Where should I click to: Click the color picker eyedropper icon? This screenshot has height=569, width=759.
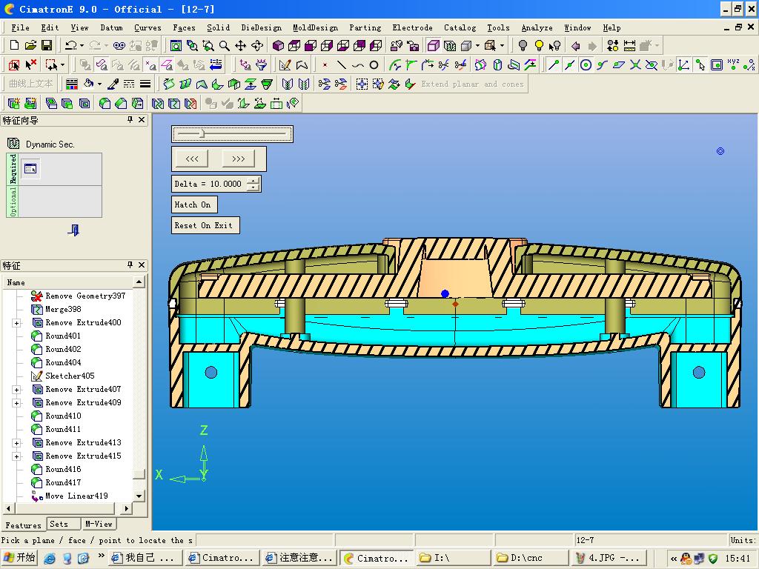(x=113, y=84)
